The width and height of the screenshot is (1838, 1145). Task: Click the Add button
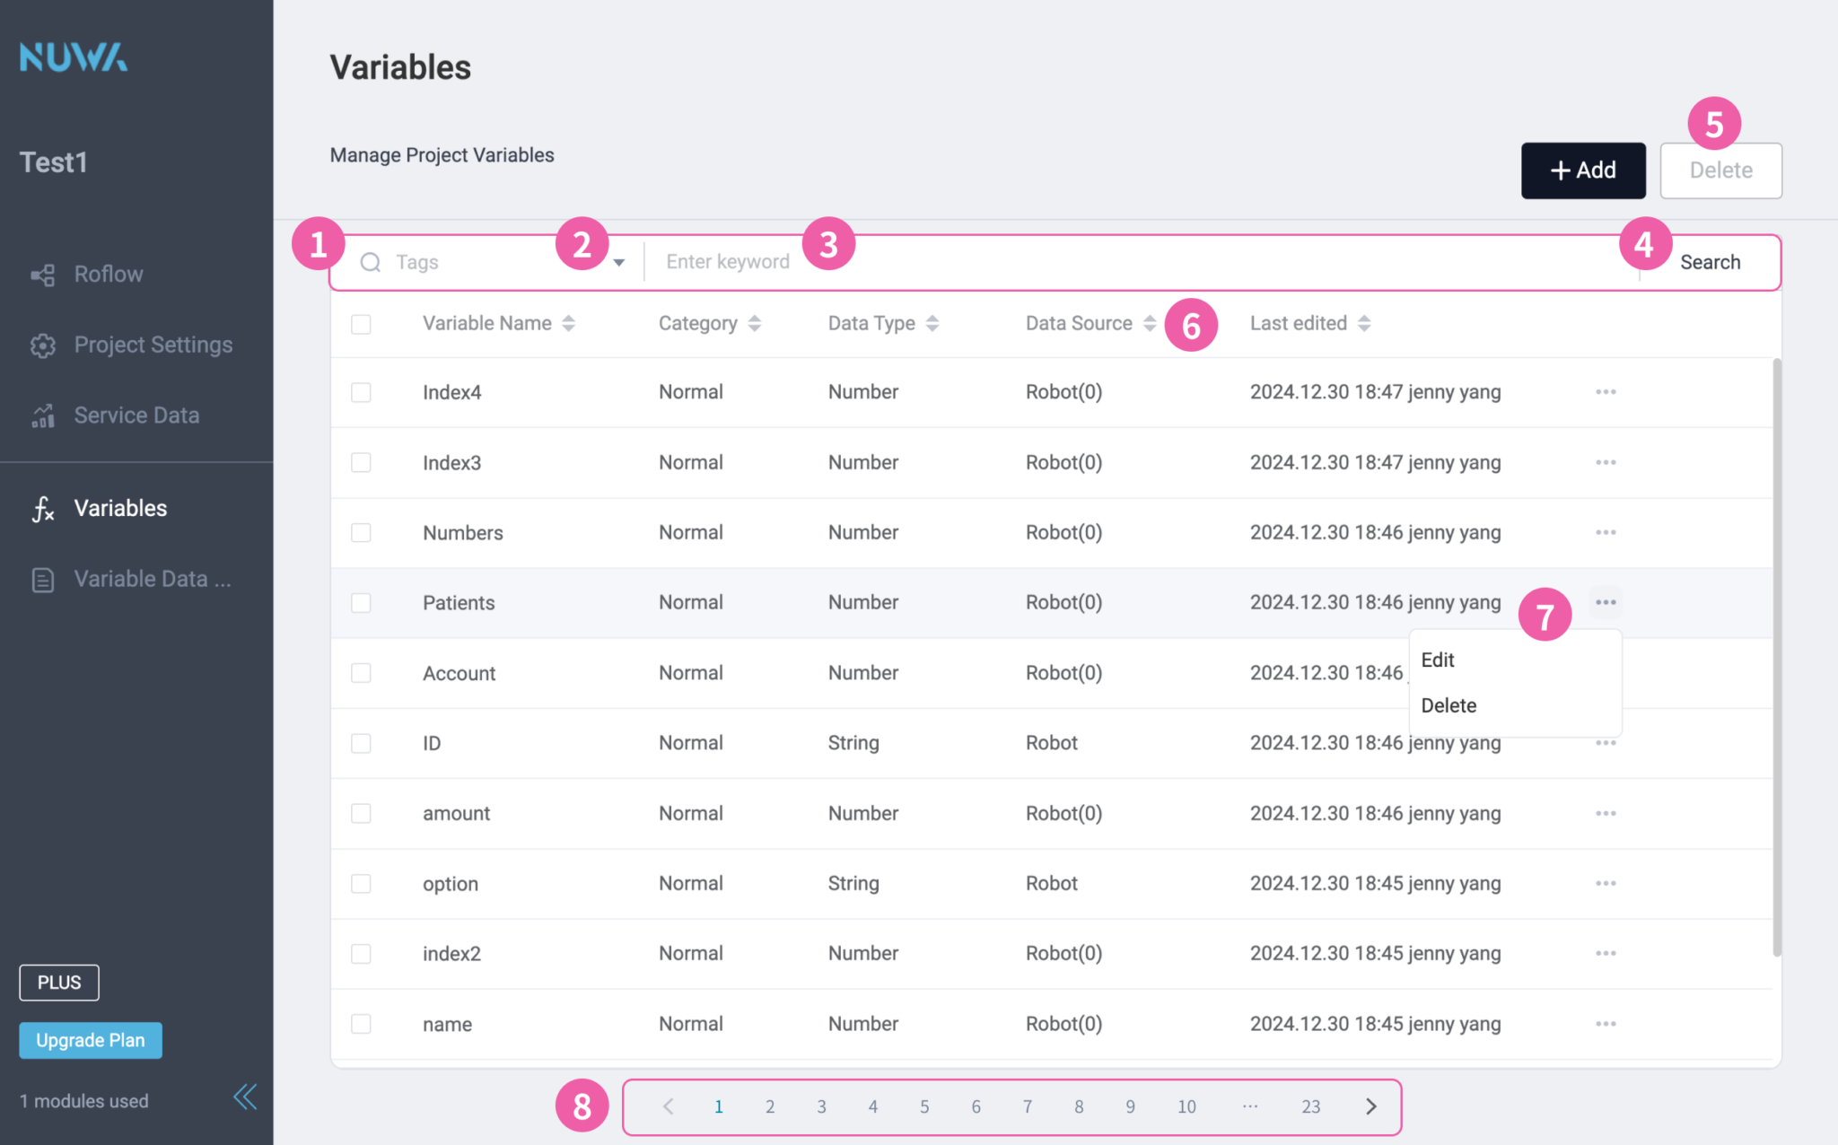[x=1583, y=170]
